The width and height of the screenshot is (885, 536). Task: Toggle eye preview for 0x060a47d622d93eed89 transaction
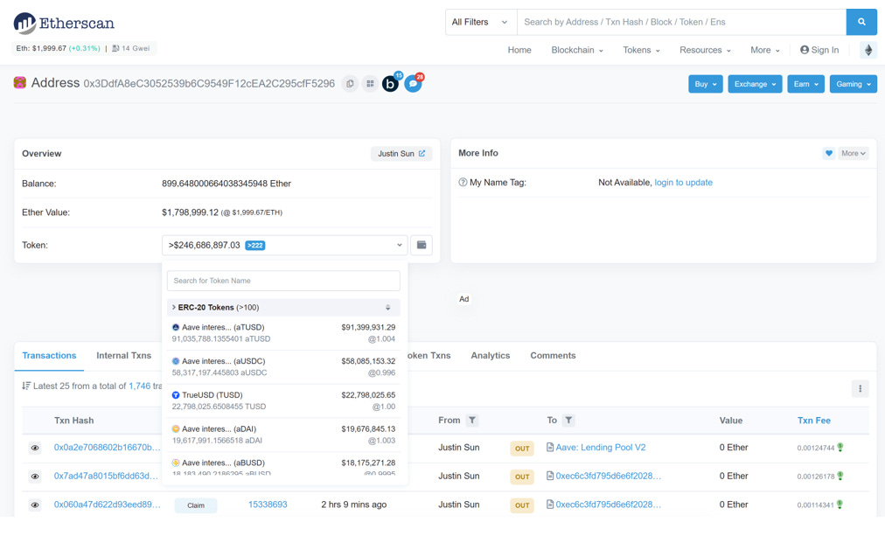[x=35, y=505]
